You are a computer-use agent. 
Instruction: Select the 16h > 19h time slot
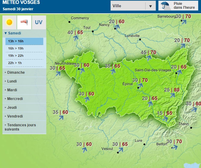[x=24, y=48]
